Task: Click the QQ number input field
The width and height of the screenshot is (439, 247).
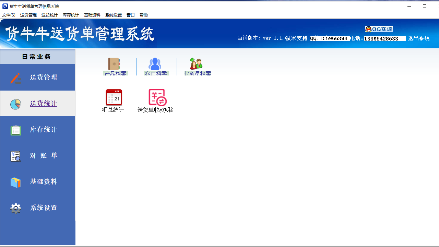Action: coord(330,38)
